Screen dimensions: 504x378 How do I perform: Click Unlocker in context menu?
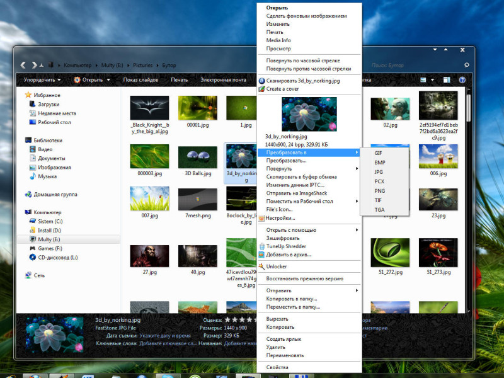click(x=309, y=266)
